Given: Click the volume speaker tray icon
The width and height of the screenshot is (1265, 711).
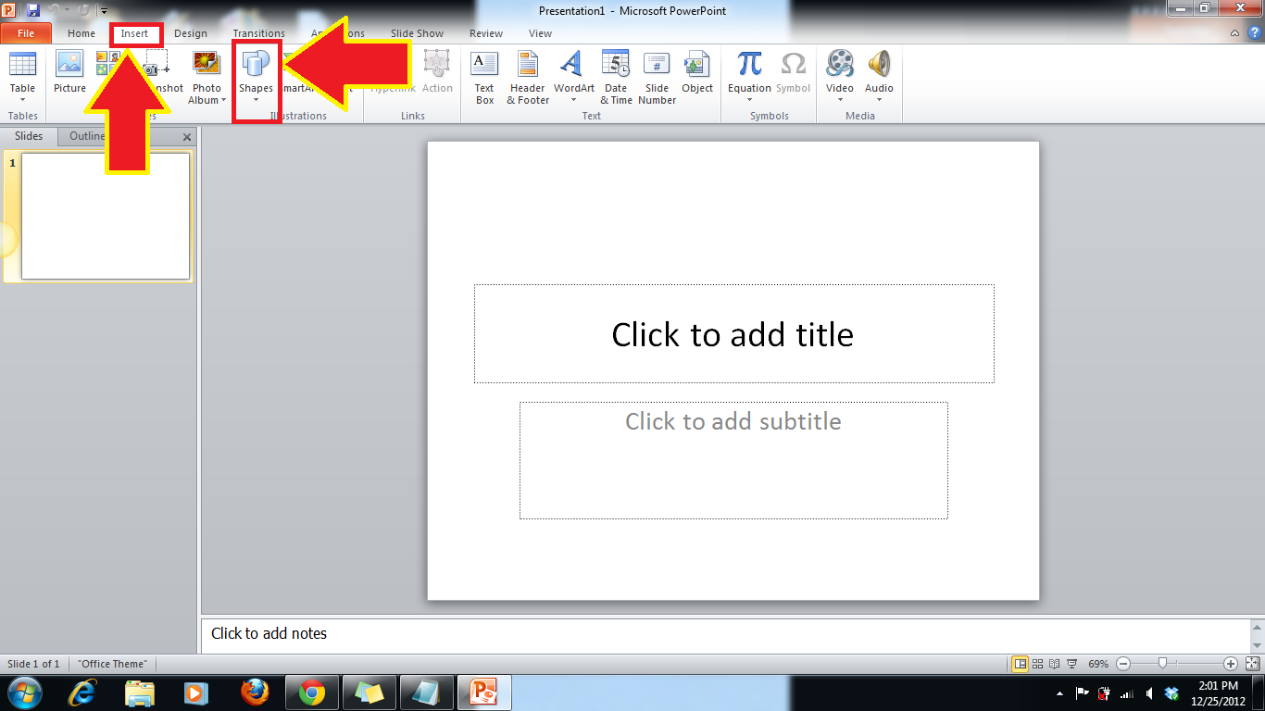Looking at the screenshot, I should point(1149,692).
